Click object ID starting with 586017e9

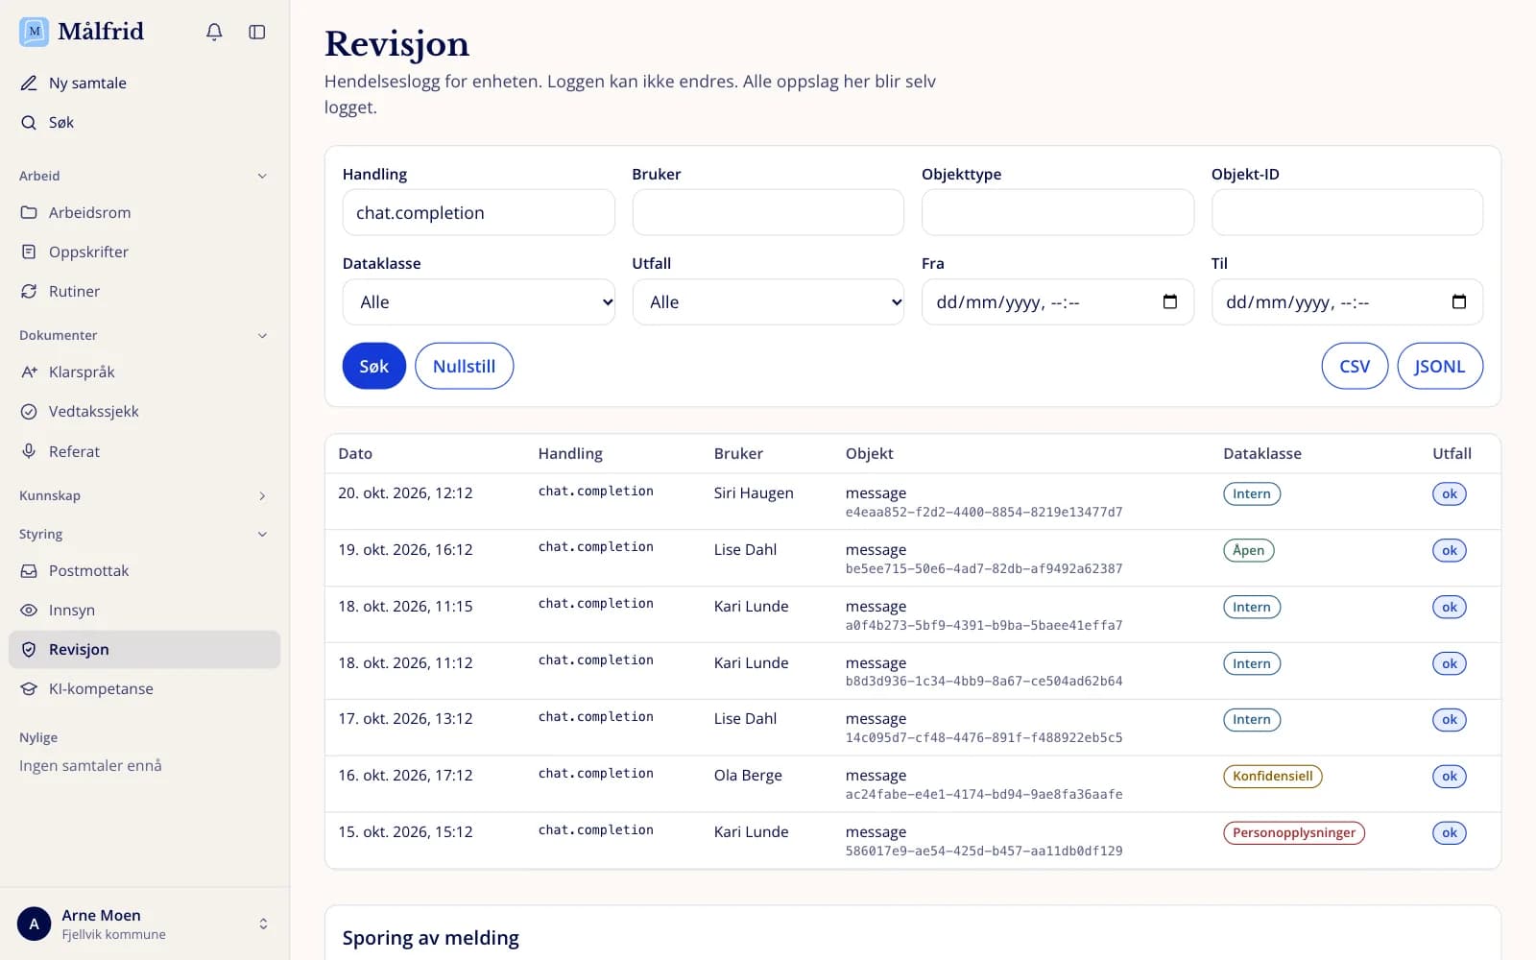coord(984,851)
